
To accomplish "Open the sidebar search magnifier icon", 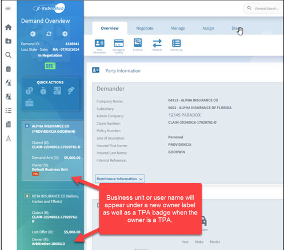I will coord(8,55).
